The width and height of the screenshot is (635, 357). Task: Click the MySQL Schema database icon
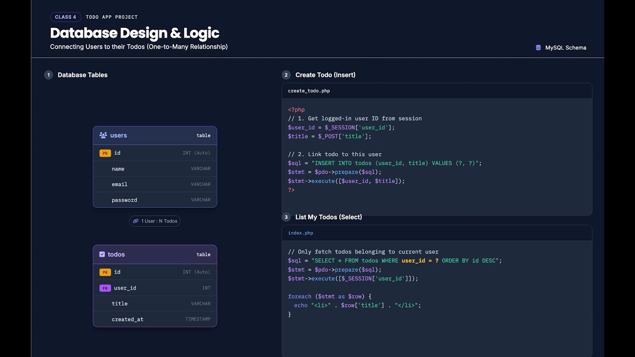coord(538,48)
